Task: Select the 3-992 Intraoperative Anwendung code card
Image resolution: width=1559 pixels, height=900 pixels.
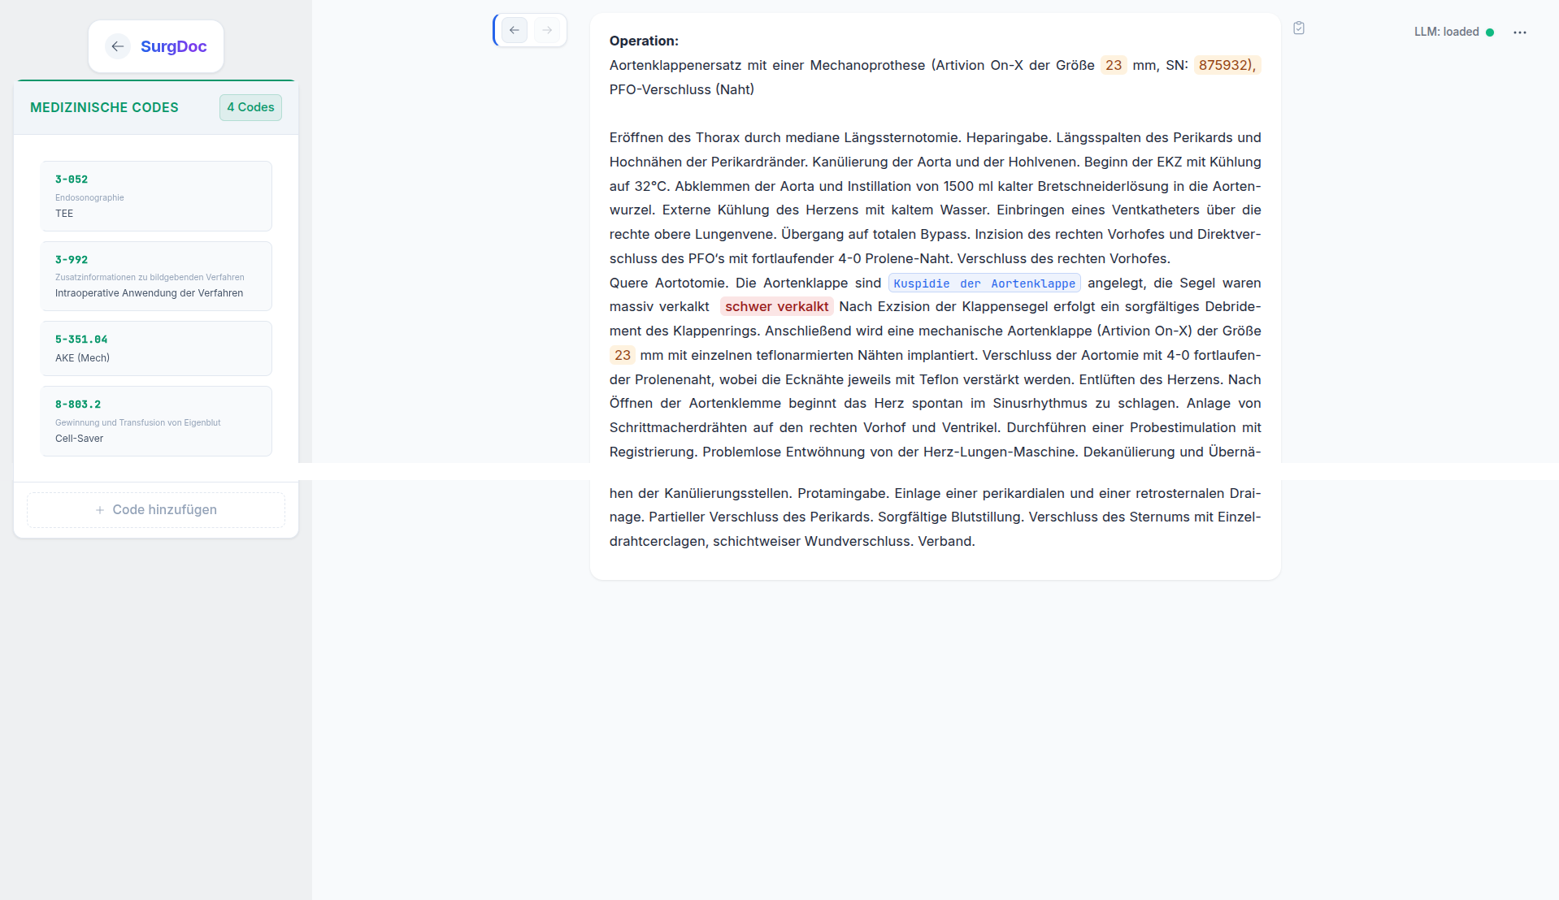Action: tap(157, 276)
